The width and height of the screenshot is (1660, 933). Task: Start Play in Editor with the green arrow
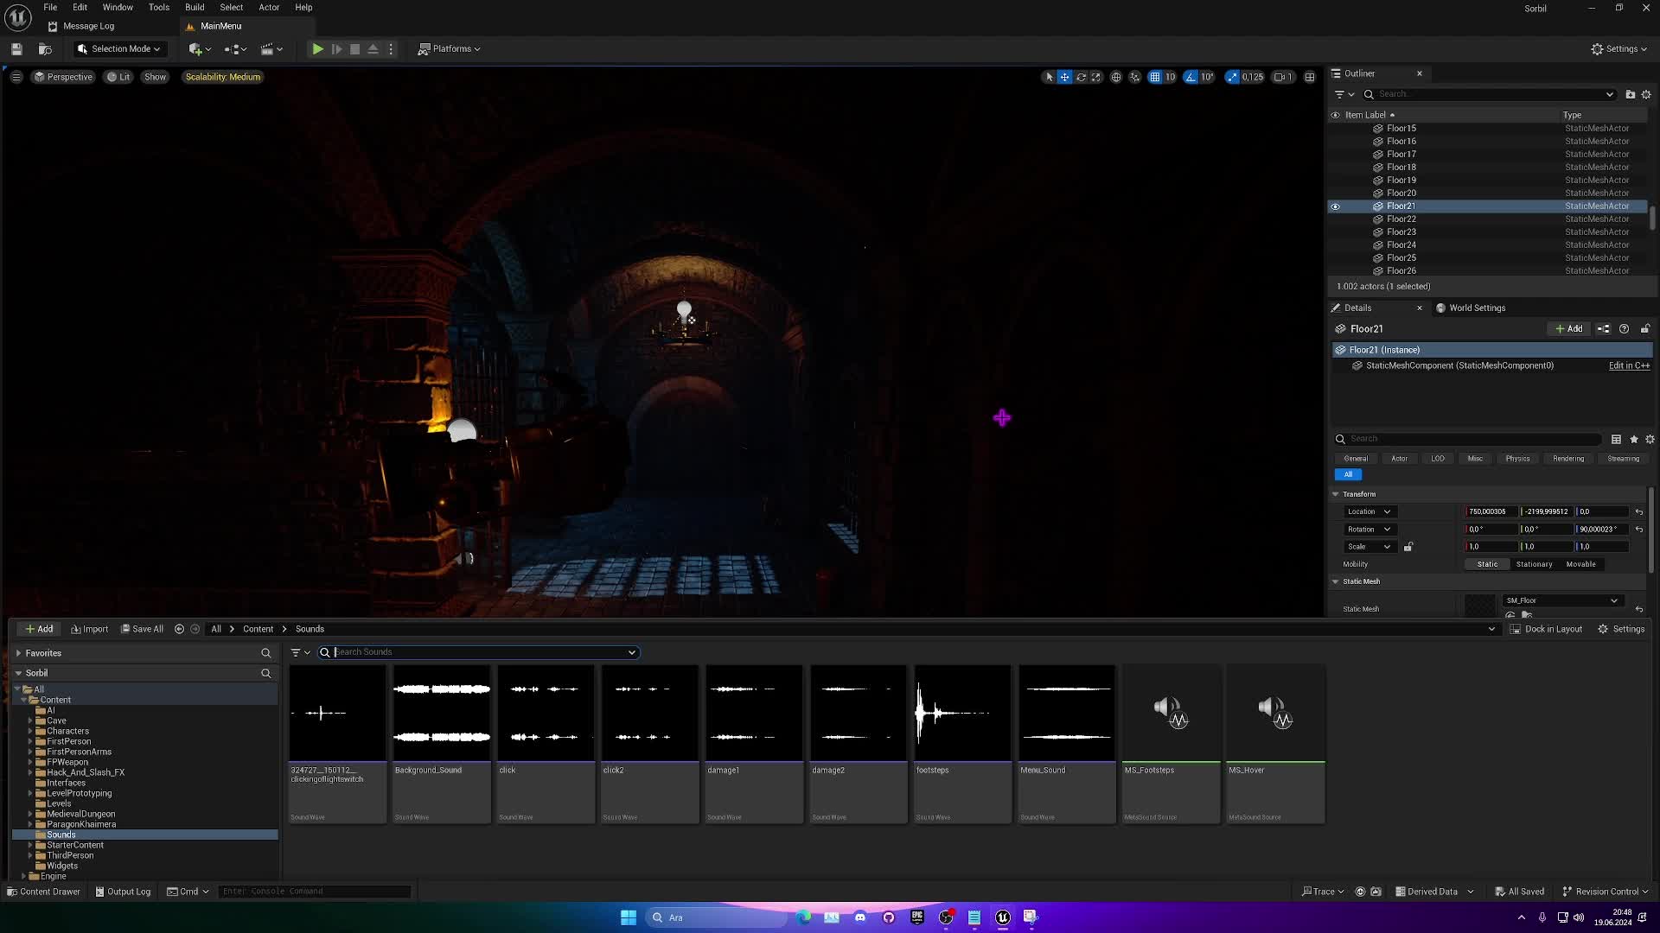click(x=317, y=49)
